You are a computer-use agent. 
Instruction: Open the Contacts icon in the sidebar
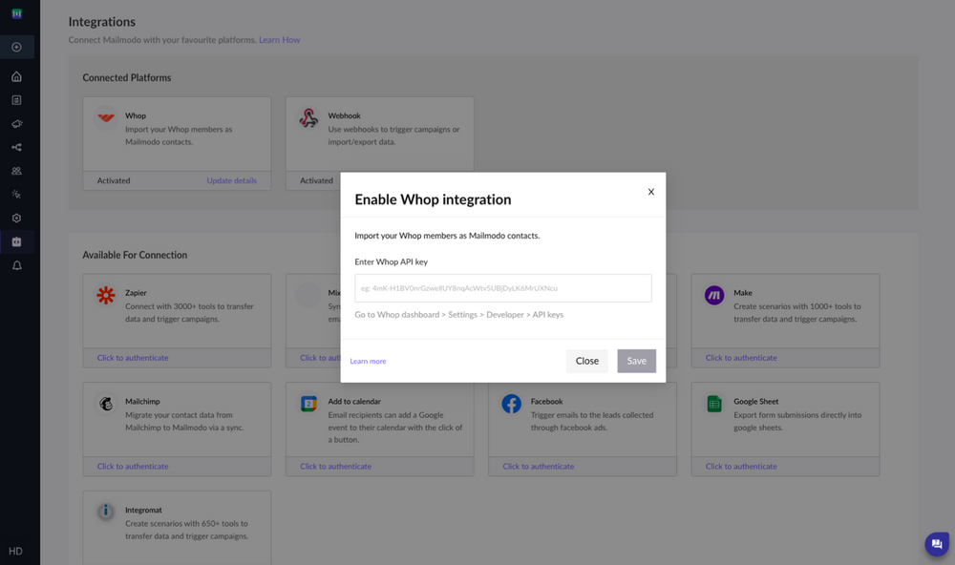(x=19, y=171)
